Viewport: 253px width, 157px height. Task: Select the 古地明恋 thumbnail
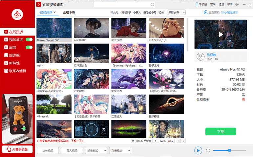[x=92, y=79]
